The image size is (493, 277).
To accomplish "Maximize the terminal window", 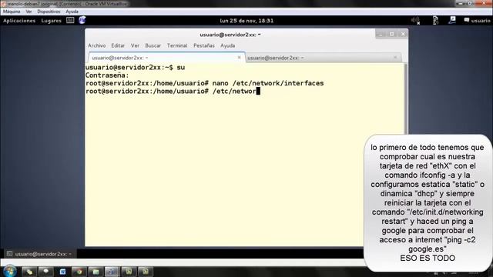I will [x=392, y=34].
